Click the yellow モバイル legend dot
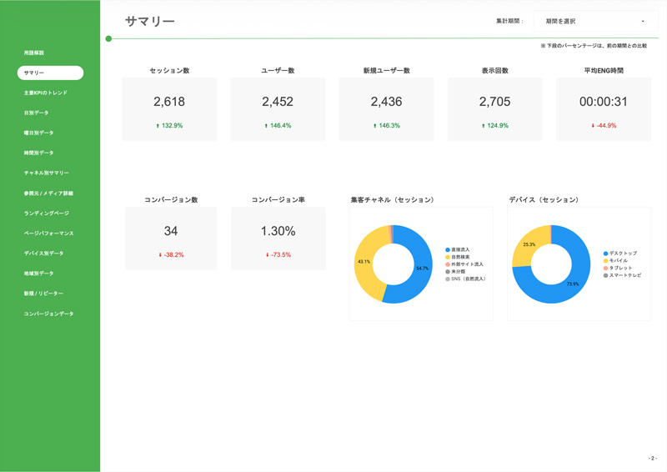Viewport: 667px width, 472px height. point(606,261)
